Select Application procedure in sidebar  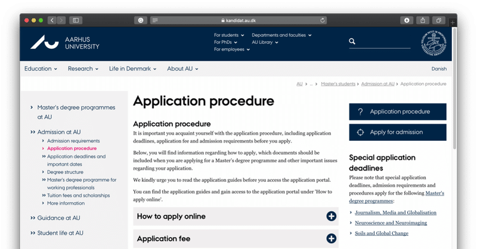(72, 149)
